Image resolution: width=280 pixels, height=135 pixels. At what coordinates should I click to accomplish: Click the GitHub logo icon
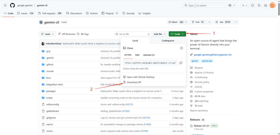tap(12, 5)
